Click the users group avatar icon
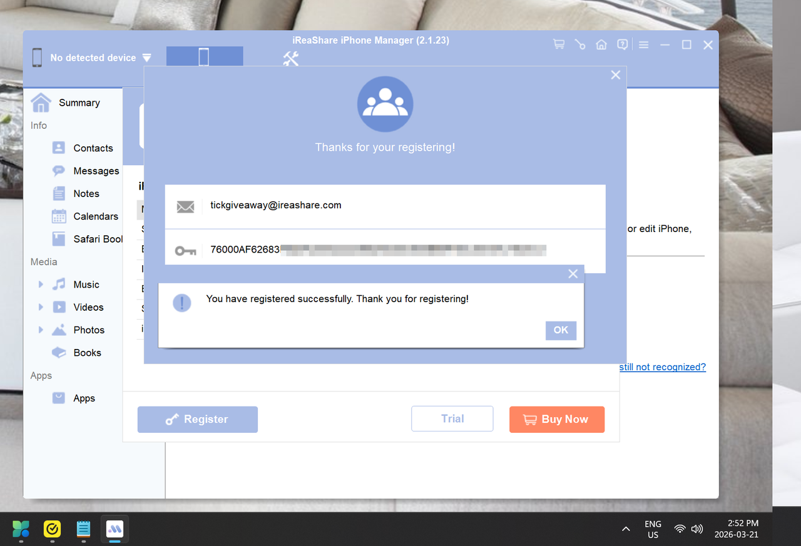Screen dimensions: 801x546 coord(385,104)
